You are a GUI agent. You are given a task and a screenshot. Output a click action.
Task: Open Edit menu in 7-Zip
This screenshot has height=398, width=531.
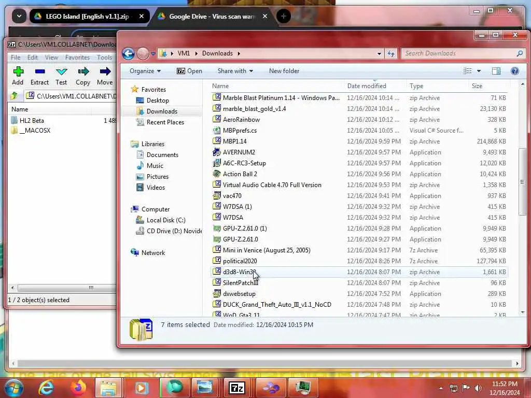pyautogui.click(x=33, y=58)
